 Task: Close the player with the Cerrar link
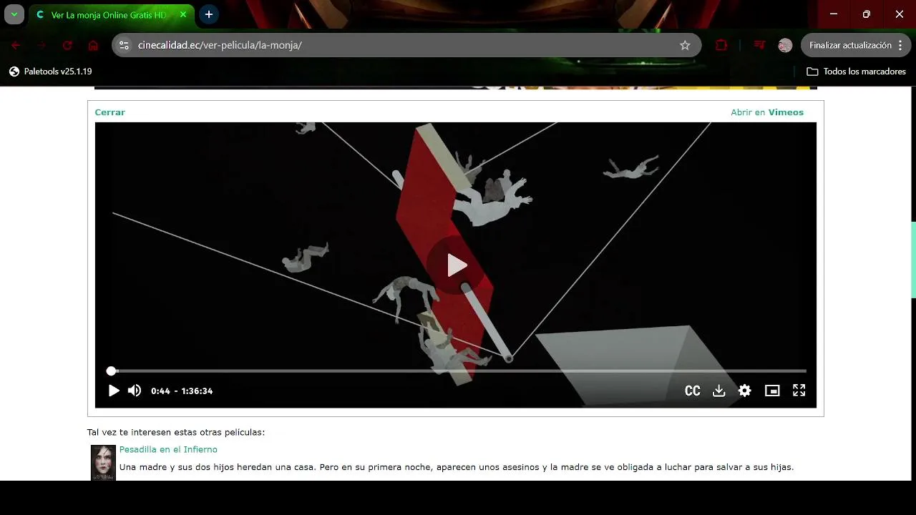[x=109, y=112]
